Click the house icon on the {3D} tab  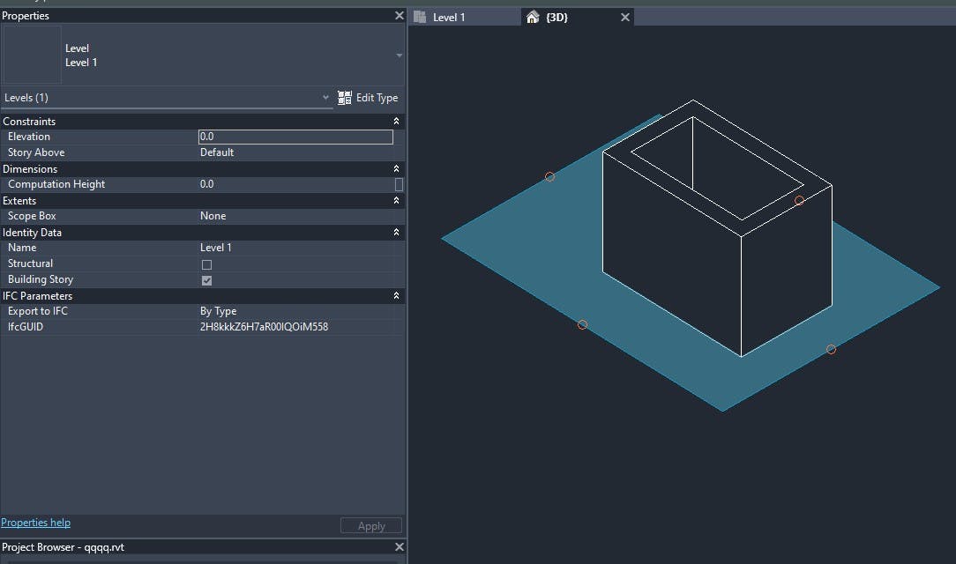click(x=533, y=18)
